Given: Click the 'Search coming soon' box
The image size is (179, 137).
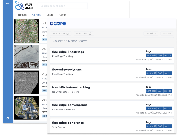Looking at the screenshot, I should pyautogui.click(x=63, y=6).
